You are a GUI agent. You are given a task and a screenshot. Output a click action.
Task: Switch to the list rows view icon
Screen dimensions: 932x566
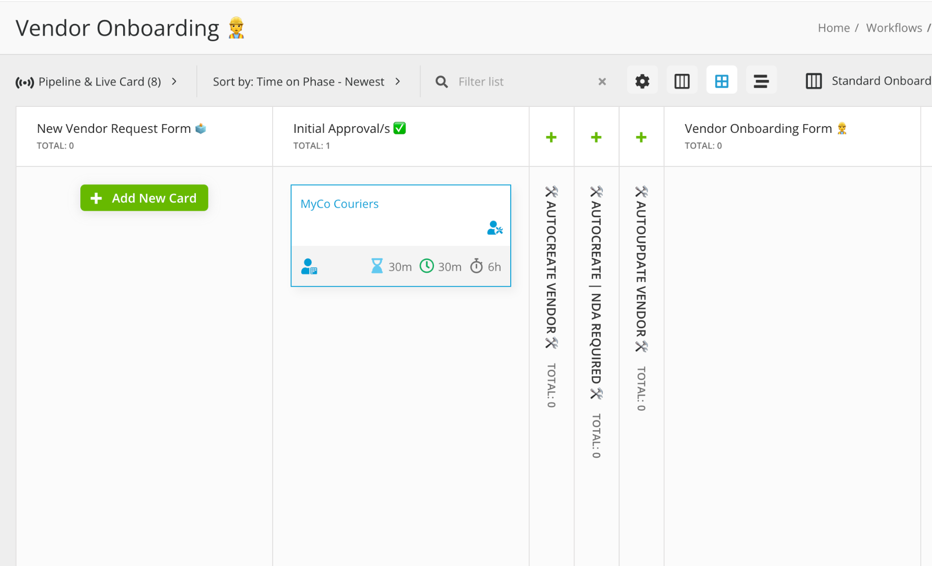tap(761, 81)
